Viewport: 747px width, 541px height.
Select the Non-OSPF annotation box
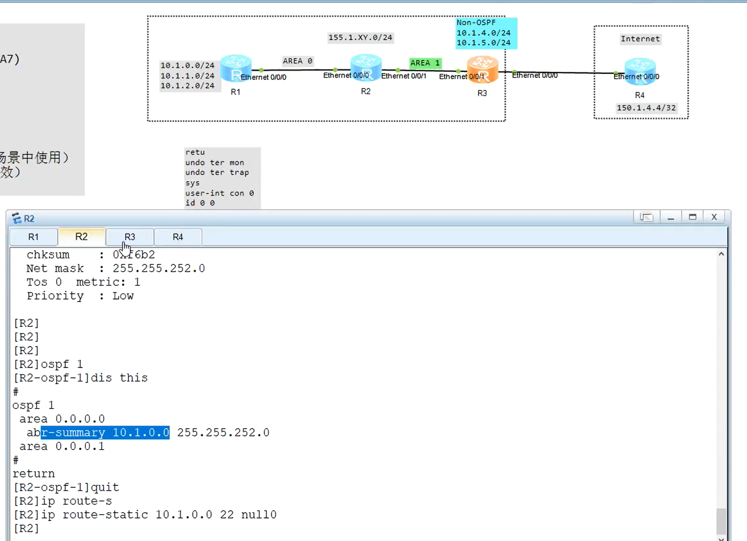[x=485, y=32]
